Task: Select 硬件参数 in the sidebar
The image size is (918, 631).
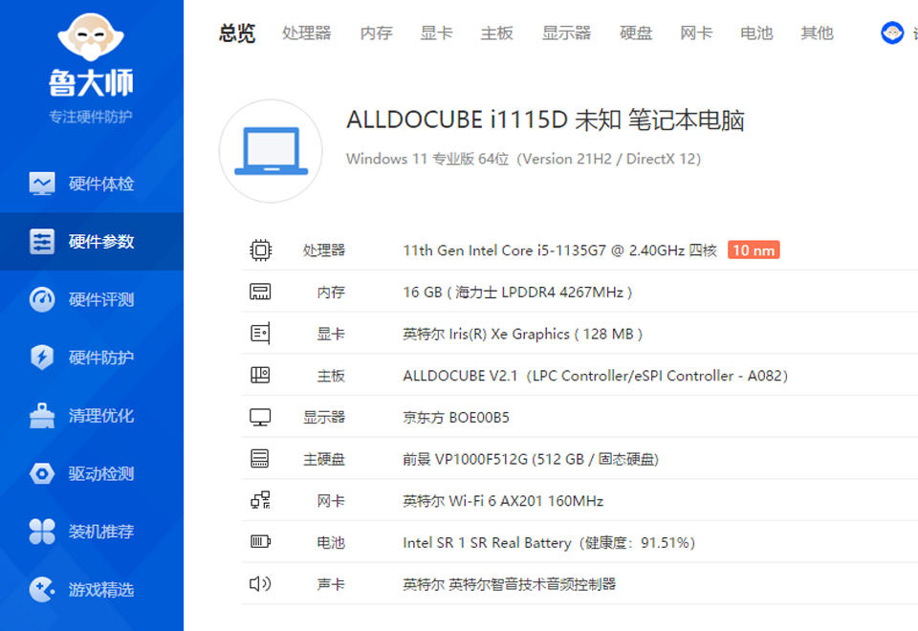Action: click(92, 242)
